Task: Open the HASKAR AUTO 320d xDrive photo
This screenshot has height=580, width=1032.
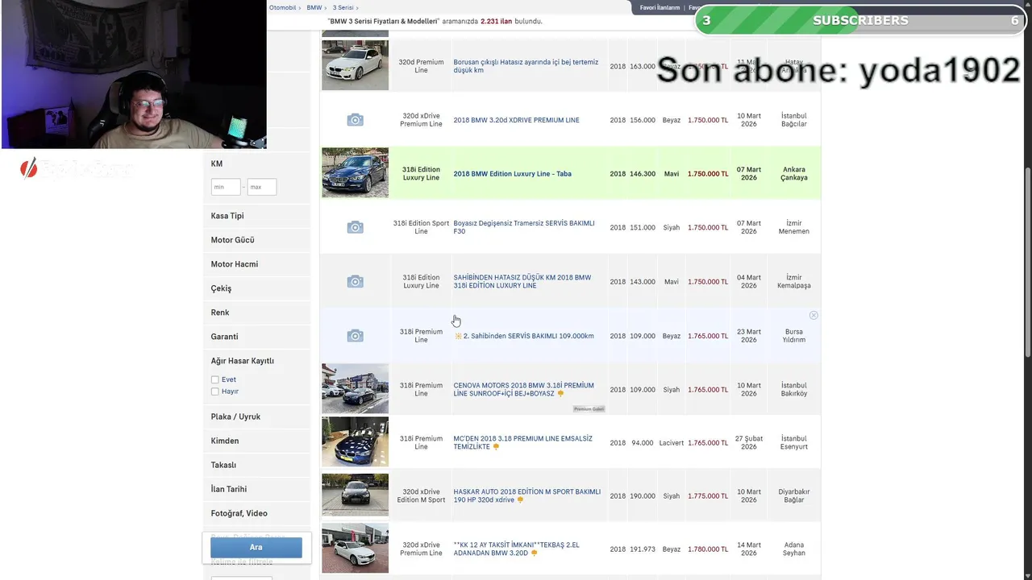Action: tap(355, 495)
